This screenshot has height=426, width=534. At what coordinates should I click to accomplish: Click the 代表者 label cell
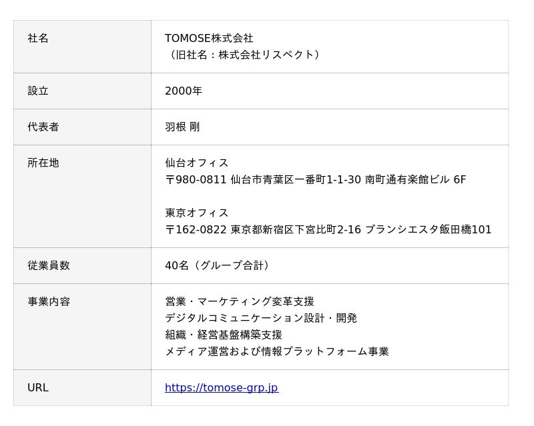[82, 127]
